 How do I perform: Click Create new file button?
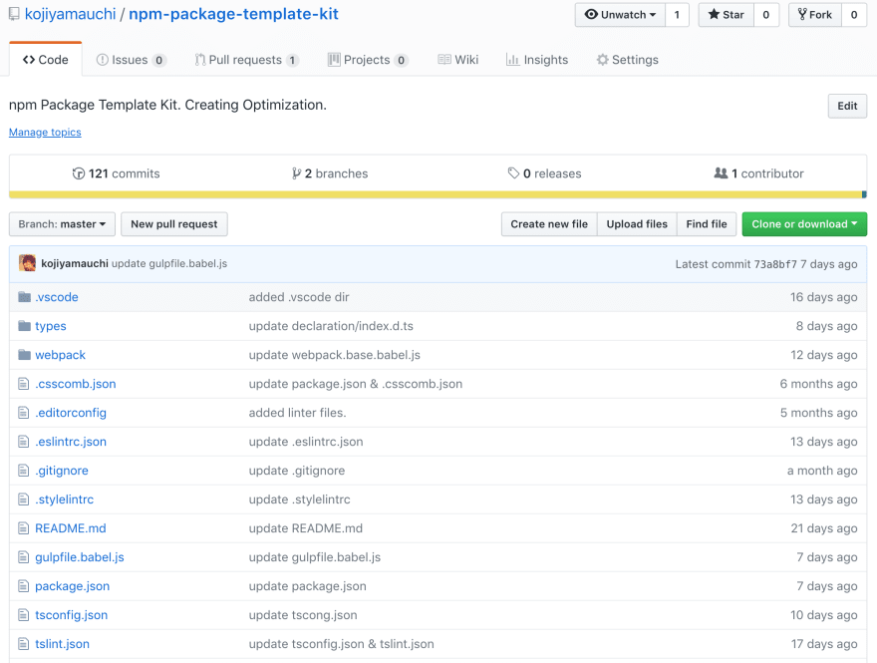click(x=549, y=223)
